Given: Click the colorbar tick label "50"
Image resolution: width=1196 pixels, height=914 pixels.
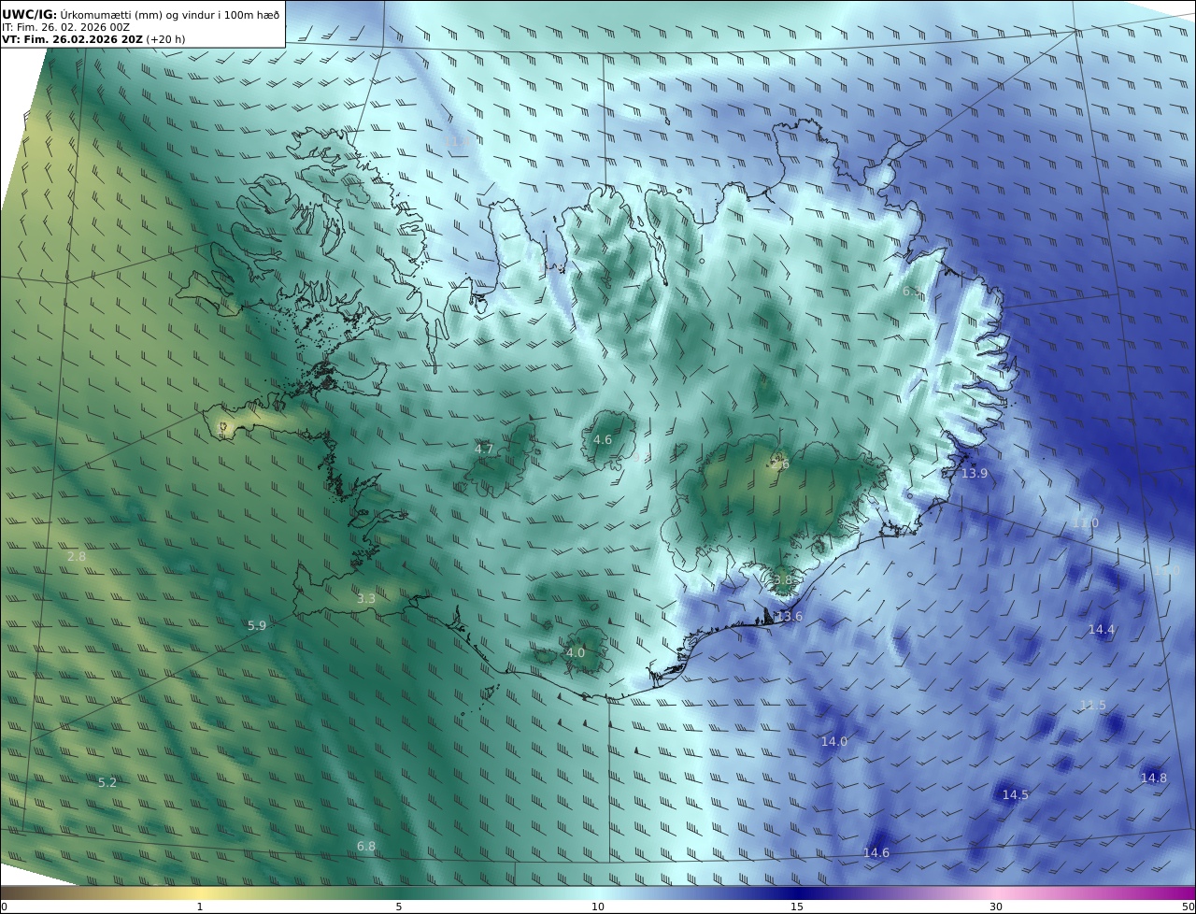Looking at the screenshot, I should (x=1188, y=907).
